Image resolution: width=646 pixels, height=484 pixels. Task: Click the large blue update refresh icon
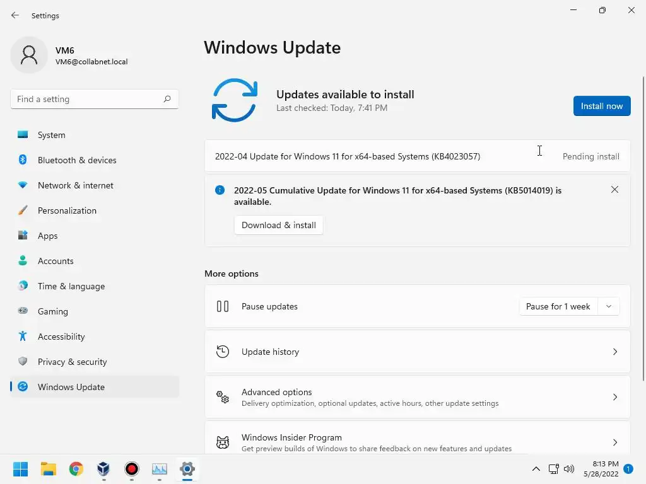235,100
